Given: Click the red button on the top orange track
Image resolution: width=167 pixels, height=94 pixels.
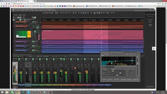Looking at the screenshot, I should point(36,22).
